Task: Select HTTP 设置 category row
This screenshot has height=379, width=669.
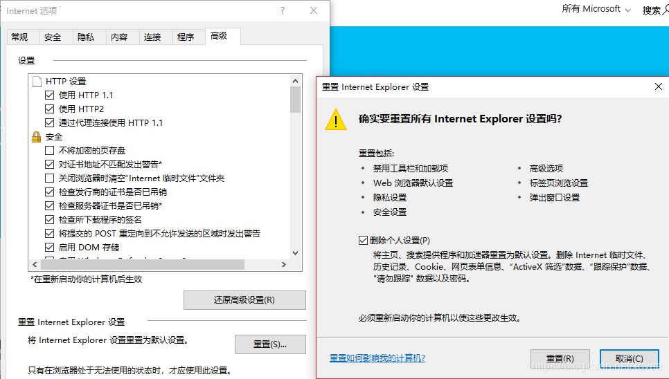Action: tap(66, 81)
